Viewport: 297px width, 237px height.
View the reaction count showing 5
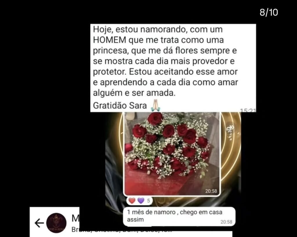148,201
